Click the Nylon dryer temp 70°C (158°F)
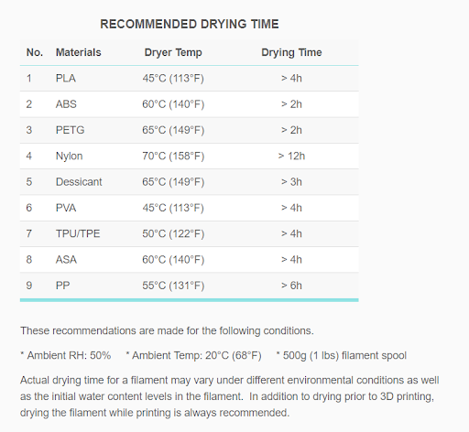The image size is (469, 432). click(173, 157)
